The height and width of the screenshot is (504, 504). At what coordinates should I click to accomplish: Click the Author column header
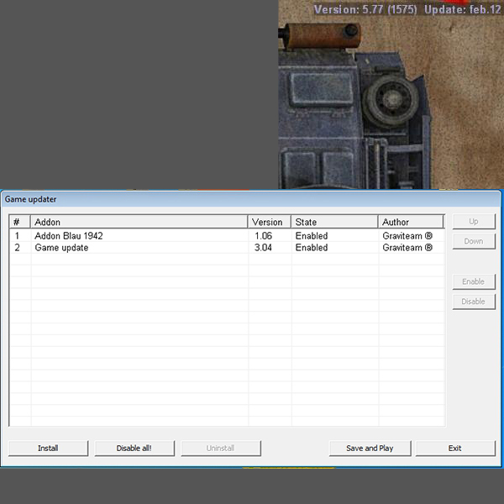point(411,222)
